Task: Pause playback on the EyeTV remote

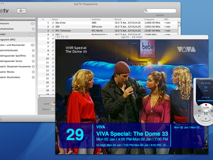Action: pos(206,113)
